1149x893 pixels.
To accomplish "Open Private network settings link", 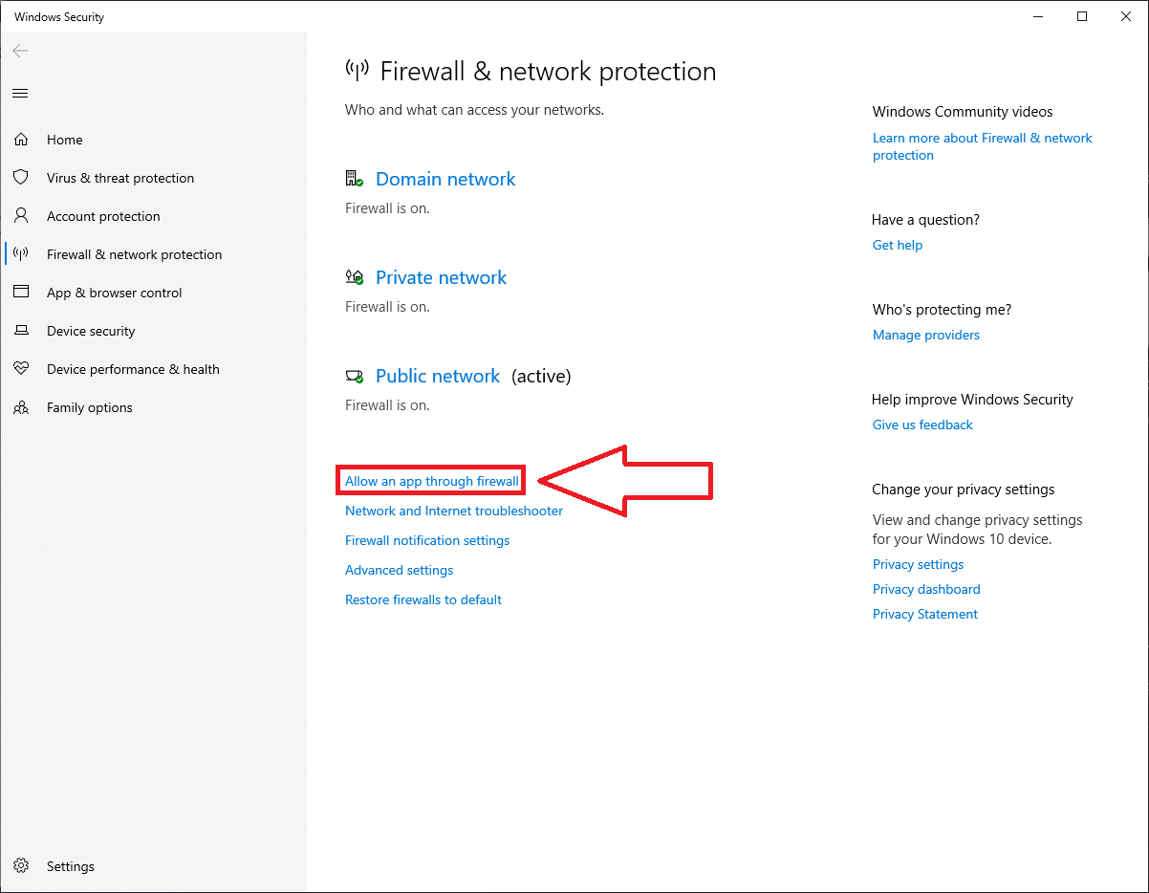I will click(441, 277).
